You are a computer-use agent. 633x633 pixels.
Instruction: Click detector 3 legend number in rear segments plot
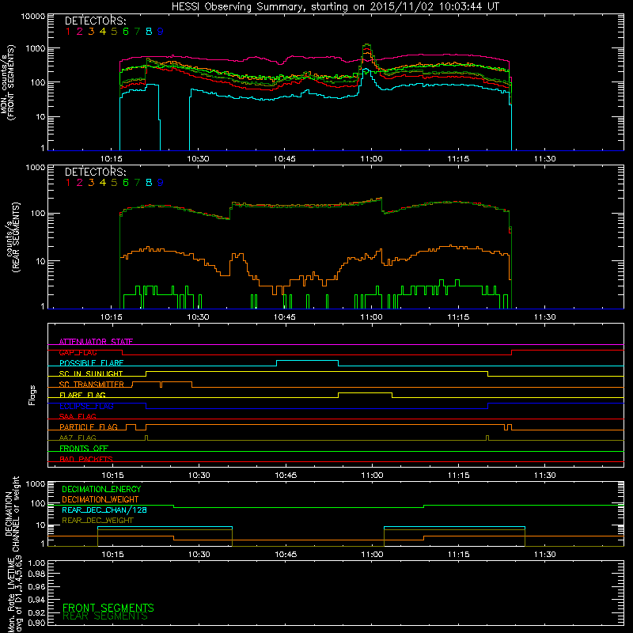(x=91, y=183)
